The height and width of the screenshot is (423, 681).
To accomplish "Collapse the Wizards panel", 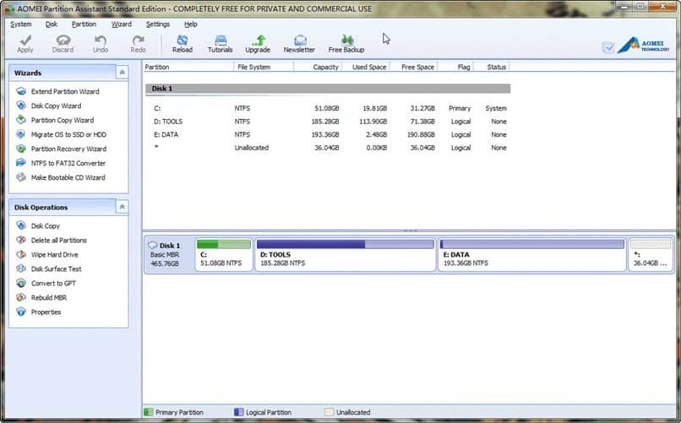I will click(122, 73).
